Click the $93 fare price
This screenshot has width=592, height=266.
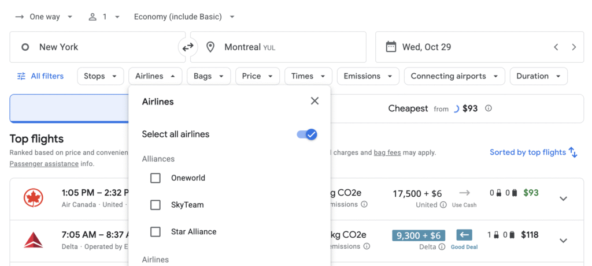pyautogui.click(x=531, y=193)
